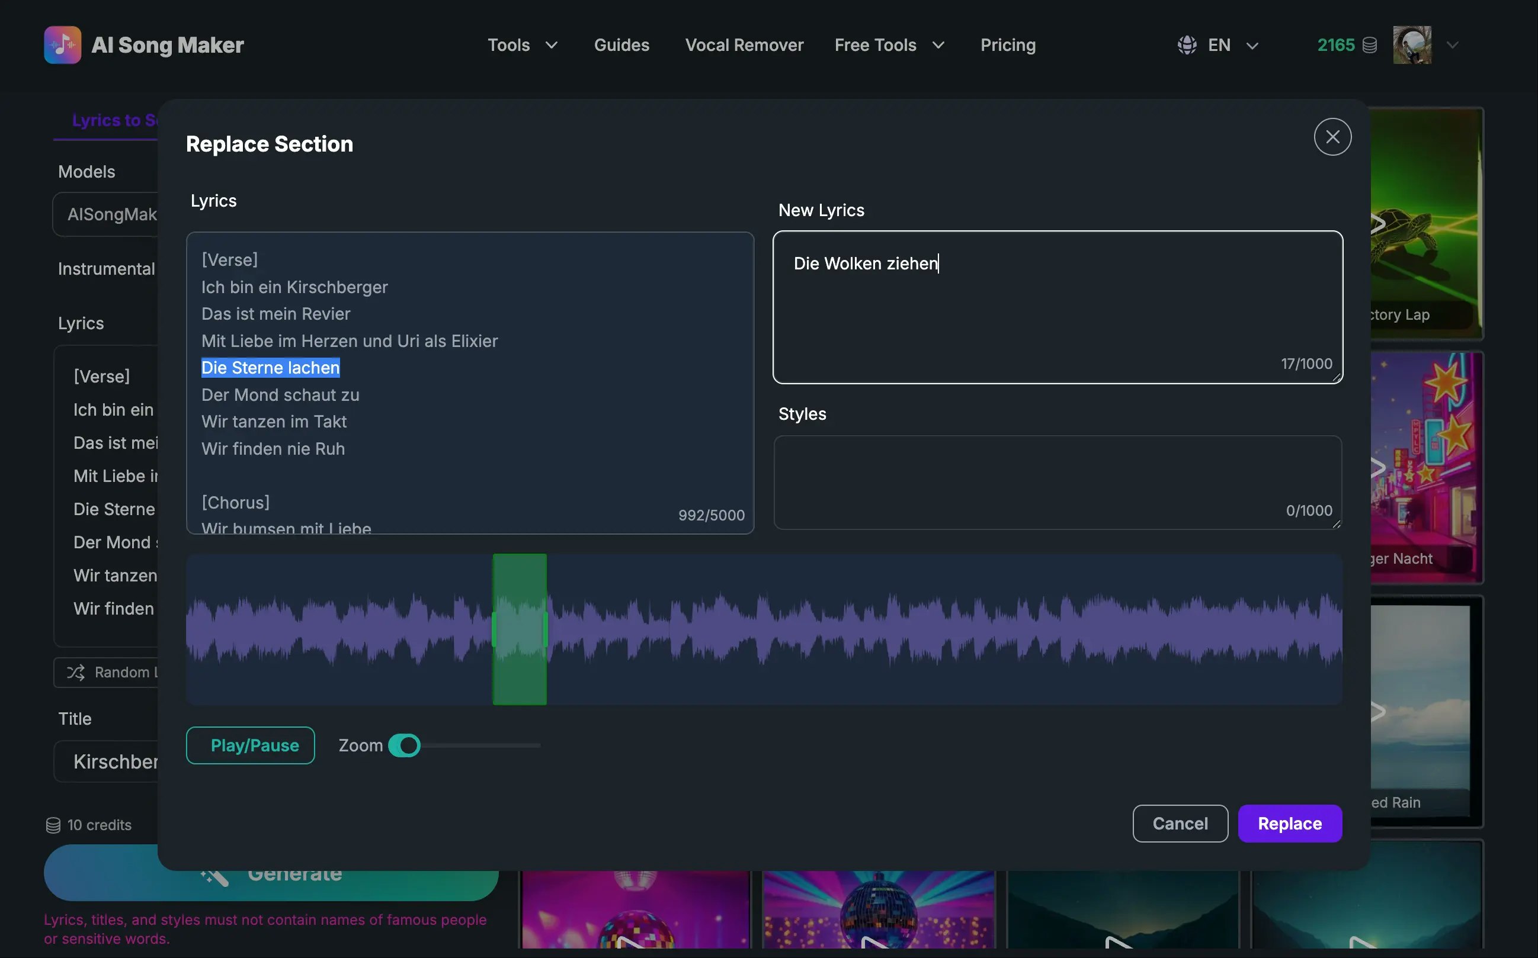The width and height of the screenshot is (1538, 958).
Task: Open the EN language dropdown arrow
Action: pos(1252,46)
